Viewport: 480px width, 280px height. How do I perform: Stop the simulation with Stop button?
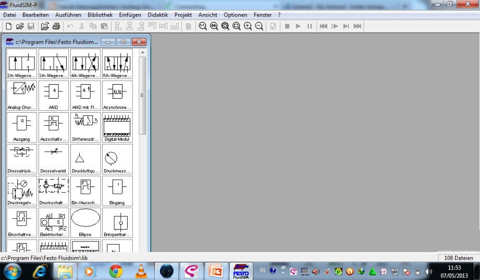287,26
